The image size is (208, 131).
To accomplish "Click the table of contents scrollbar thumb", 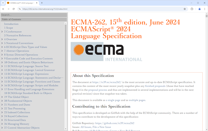I will pos(65,62).
